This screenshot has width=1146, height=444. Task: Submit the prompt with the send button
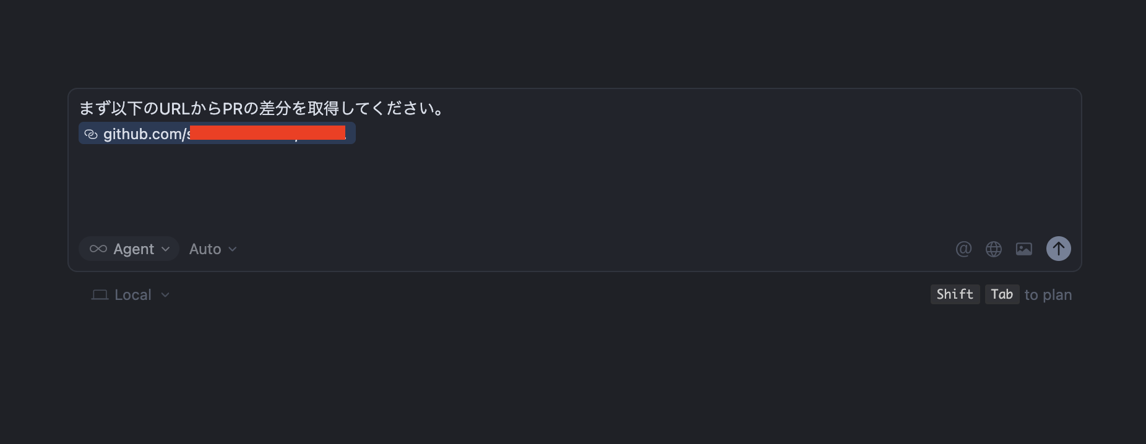click(x=1058, y=249)
